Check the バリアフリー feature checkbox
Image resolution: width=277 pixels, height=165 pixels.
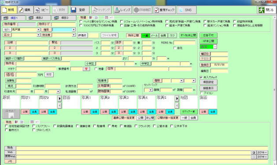coord(34,126)
